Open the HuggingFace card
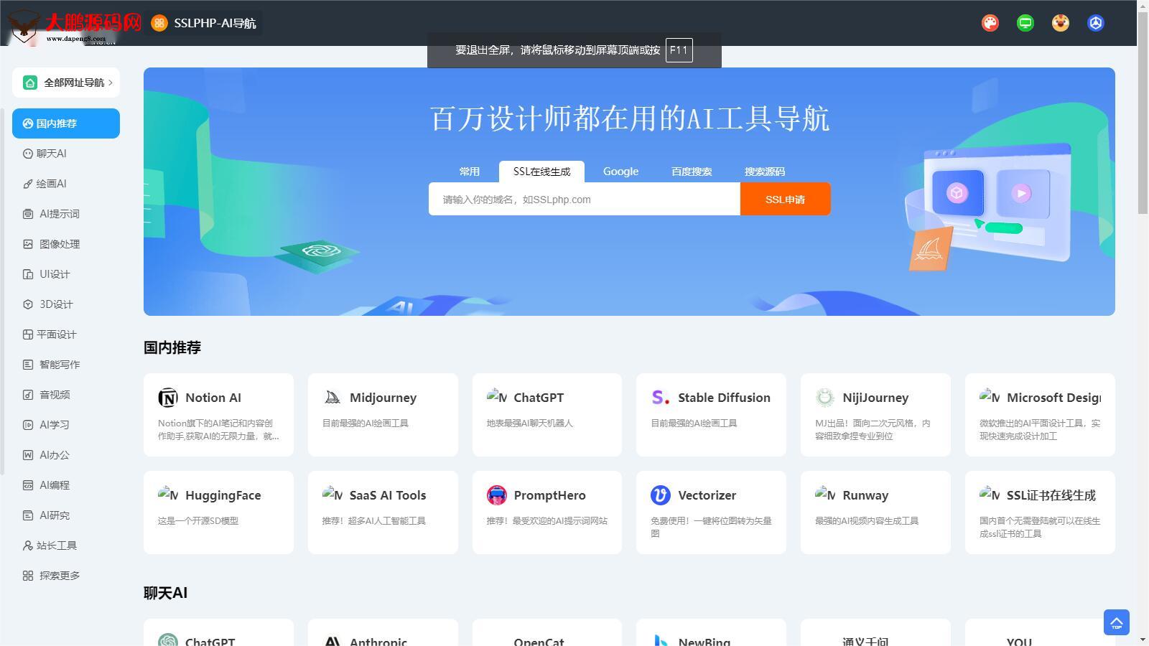 coord(218,512)
